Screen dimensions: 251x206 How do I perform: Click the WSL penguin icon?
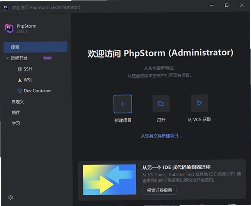pos(20,80)
